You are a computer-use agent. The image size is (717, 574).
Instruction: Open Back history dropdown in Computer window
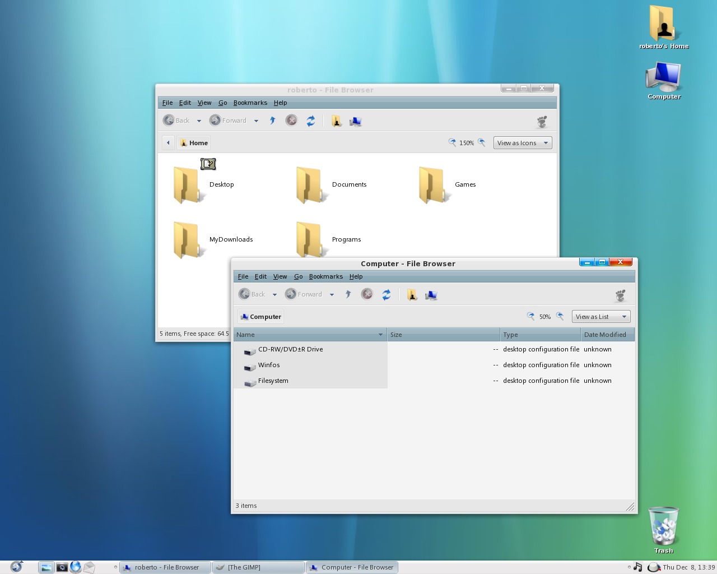[x=274, y=294]
